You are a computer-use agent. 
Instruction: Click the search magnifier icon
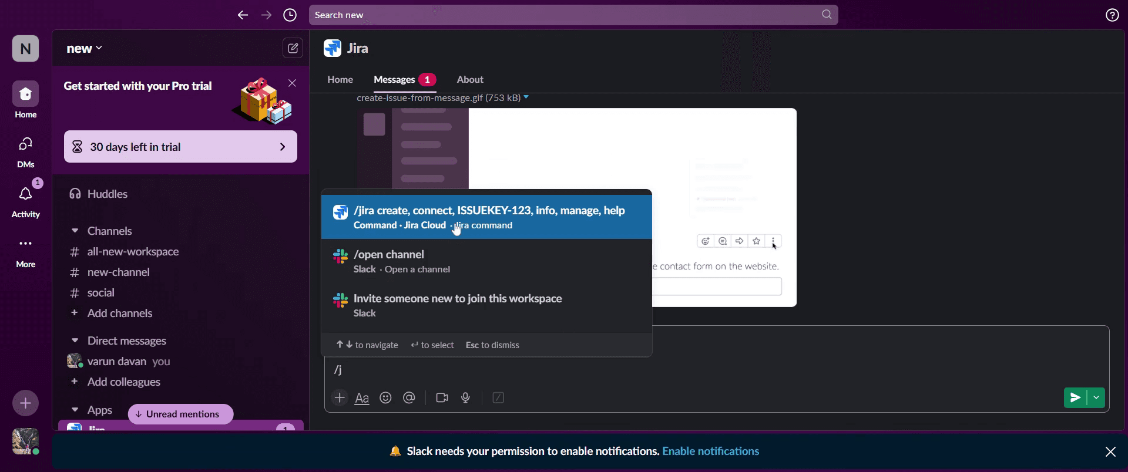tap(827, 15)
